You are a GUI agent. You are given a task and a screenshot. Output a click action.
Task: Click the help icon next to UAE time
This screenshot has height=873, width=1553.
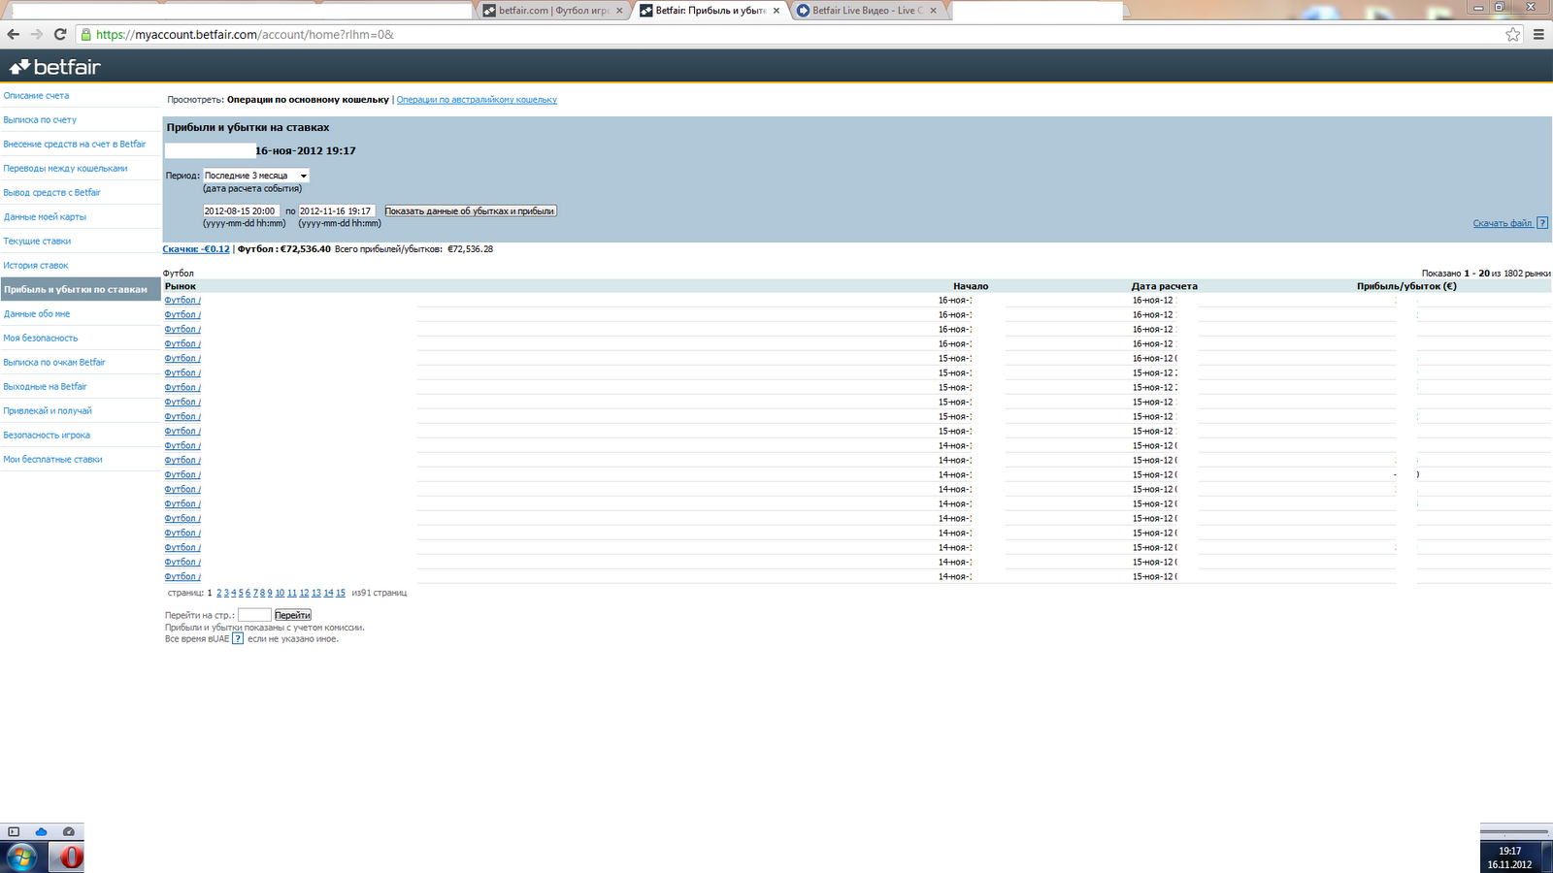238,638
